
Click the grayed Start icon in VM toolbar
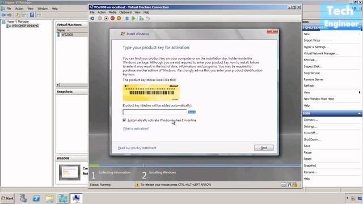point(100,18)
